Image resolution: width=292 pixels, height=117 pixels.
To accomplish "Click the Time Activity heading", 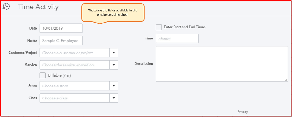I will 38,7.
